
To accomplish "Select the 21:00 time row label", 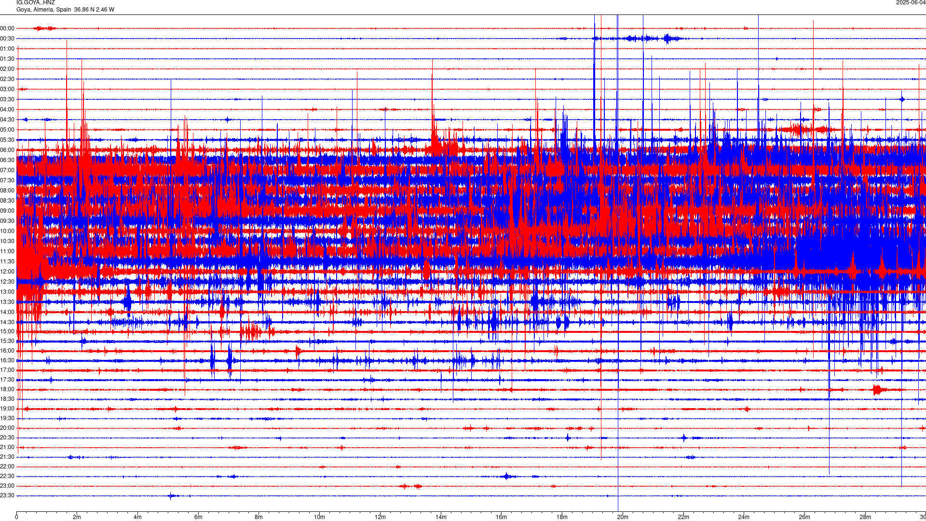I will click(7, 447).
